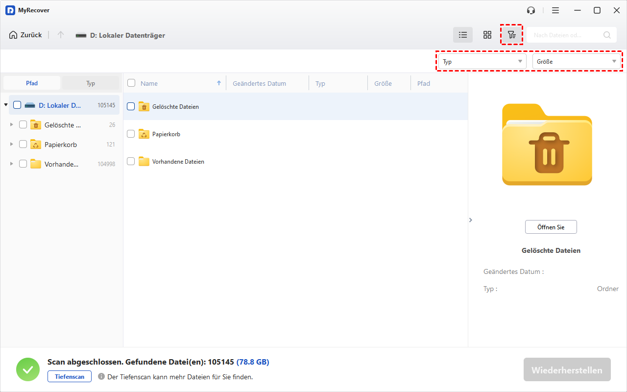Expand Papierkorb node in sidebar tree
The image size is (627, 392).
[x=12, y=145]
